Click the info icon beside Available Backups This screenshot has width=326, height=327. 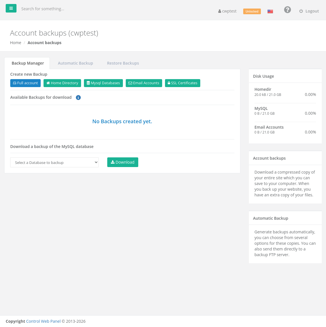tap(78, 97)
